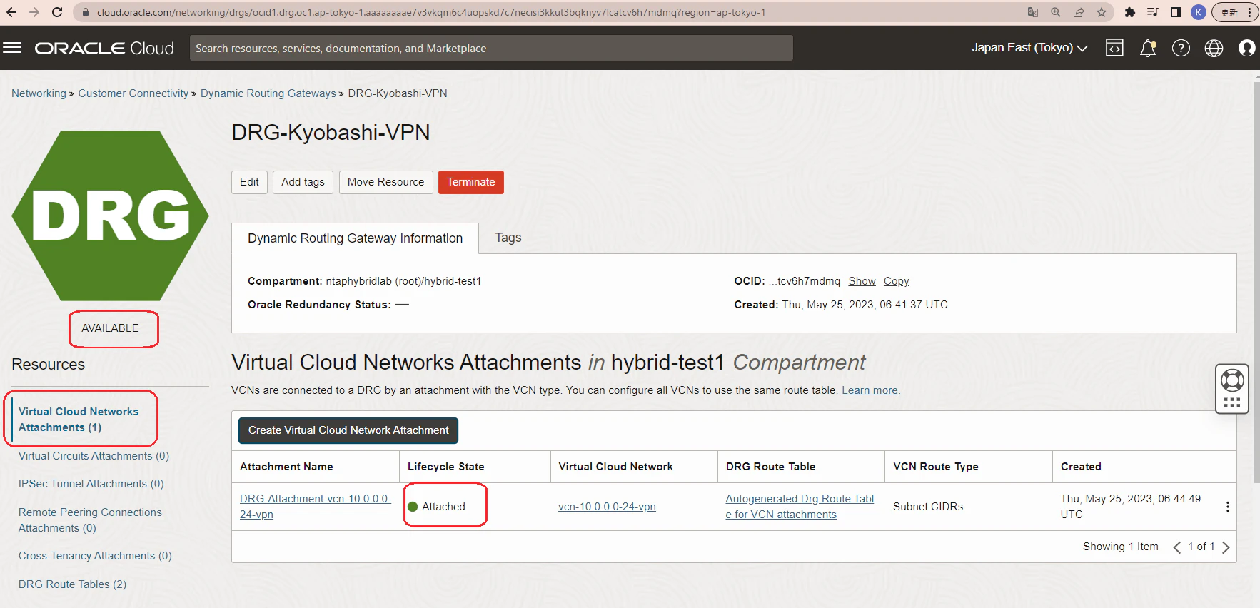Screen dimensions: 1260x608
Task: Open the language globe icon
Action: (1214, 48)
